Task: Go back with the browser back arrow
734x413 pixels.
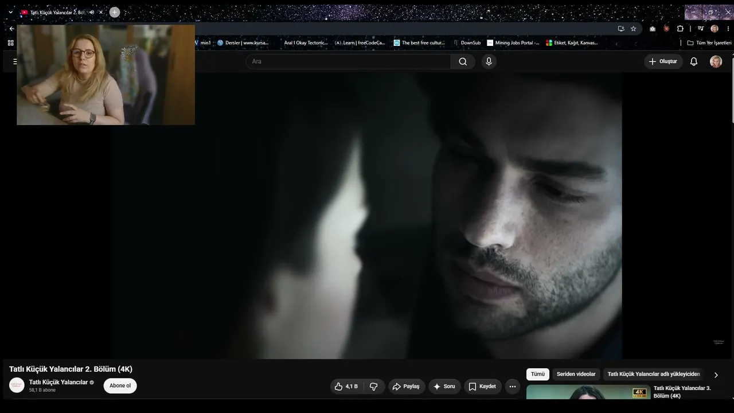Action: (x=11, y=29)
